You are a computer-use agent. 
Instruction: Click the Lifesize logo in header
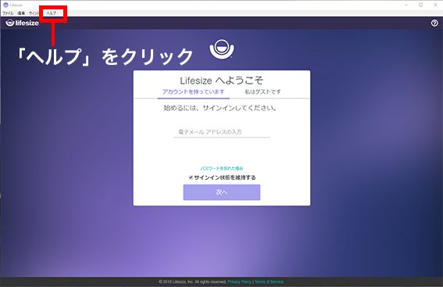23,23
